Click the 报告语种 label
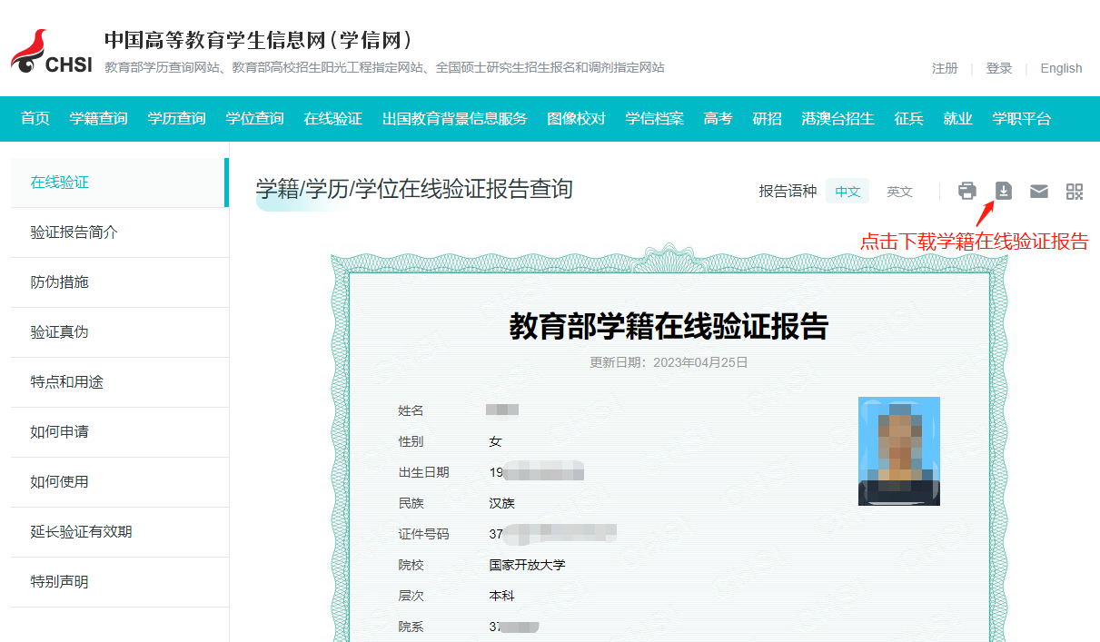The image size is (1100, 642). (x=788, y=192)
